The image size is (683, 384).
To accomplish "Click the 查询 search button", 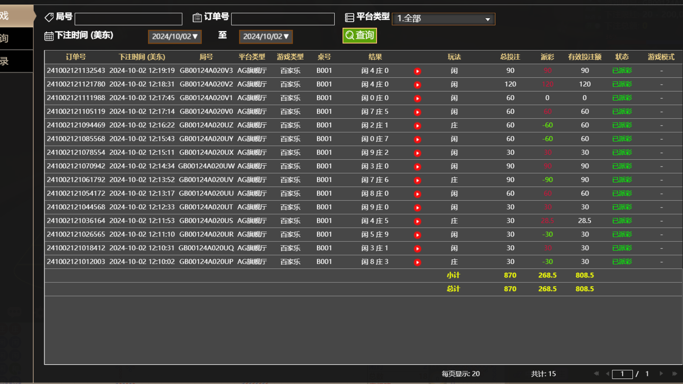I will pyautogui.click(x=360, y=35).
